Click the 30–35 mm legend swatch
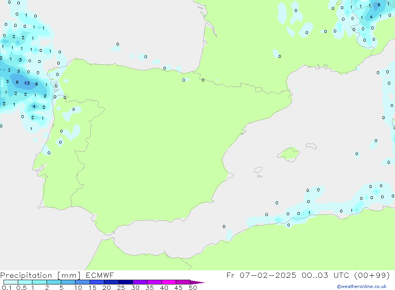The height and width of the screenshot is (290, 395). coord(140,282)
